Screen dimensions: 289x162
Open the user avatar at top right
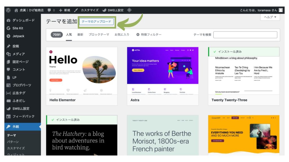coord(281,10)
